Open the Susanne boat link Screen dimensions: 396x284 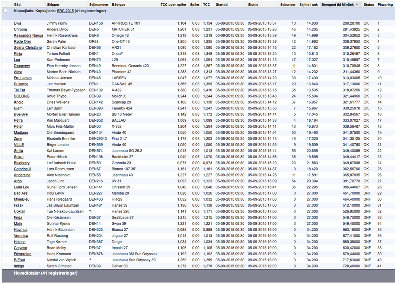[21, 84]
